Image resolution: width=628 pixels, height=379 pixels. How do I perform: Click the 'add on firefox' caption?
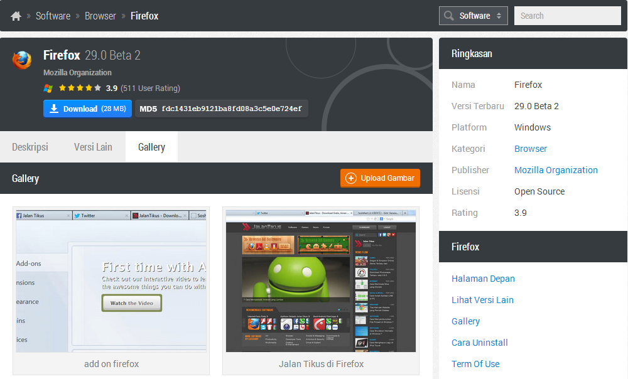pyautogui.click(x=111, y=364)
